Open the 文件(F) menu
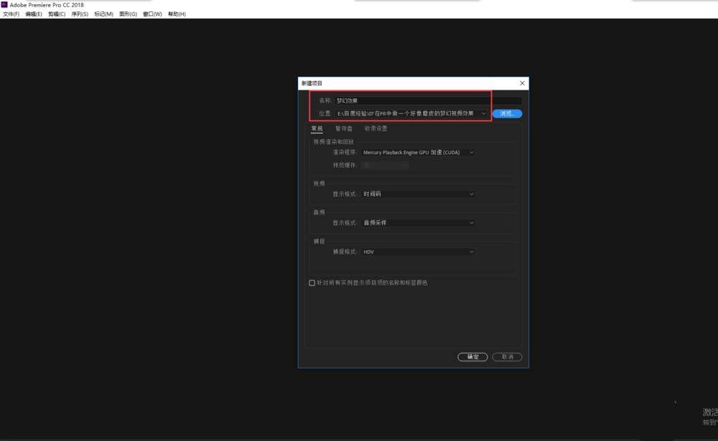 coord(11,14)
